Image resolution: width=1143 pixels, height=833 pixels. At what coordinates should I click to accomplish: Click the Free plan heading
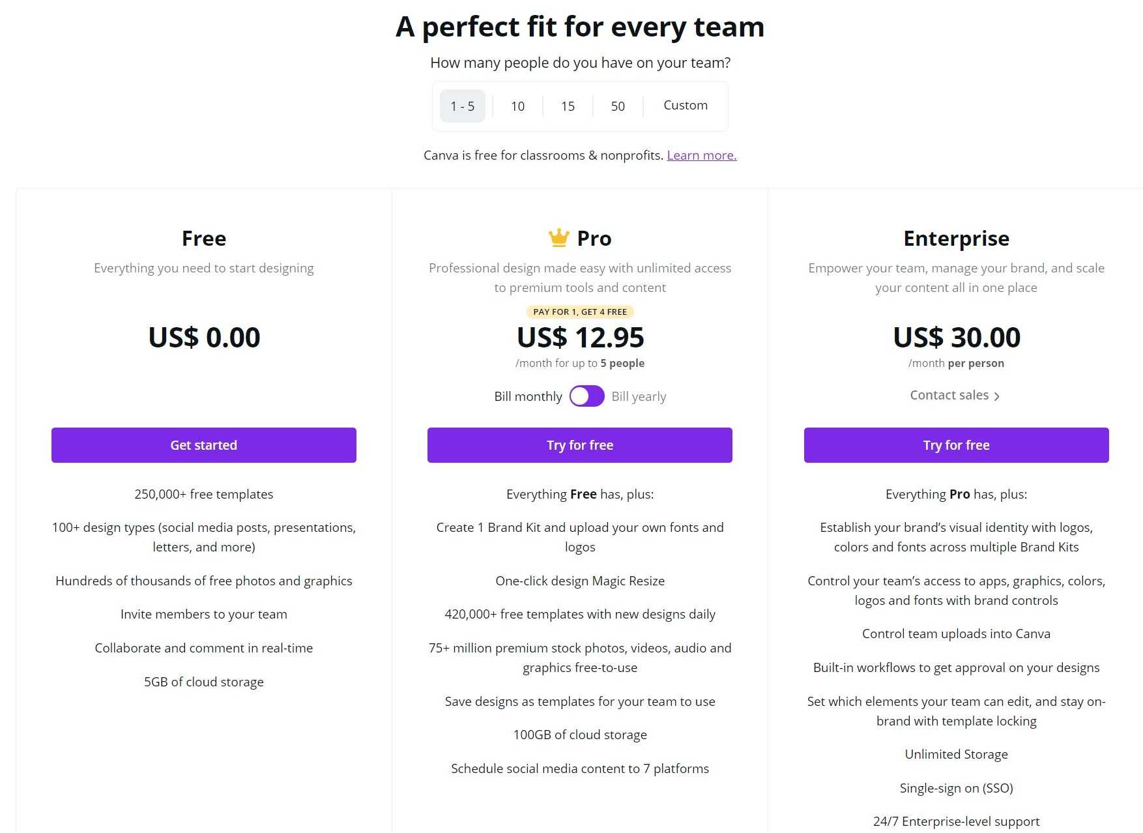pyautogui.click(x=204, y=239)
